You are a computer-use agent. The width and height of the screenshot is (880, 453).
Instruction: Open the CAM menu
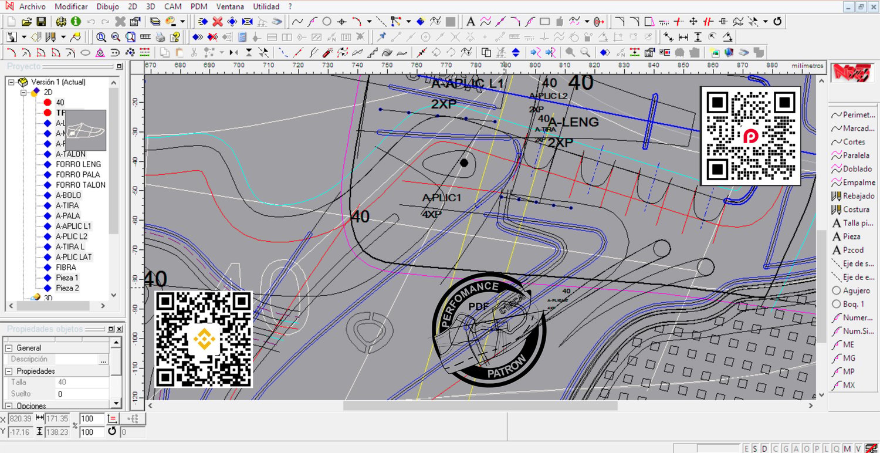click(172, 6)
